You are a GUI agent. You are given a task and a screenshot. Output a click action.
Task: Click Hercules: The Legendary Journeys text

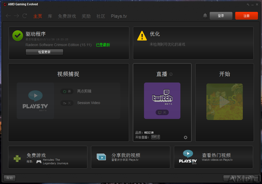56,161
